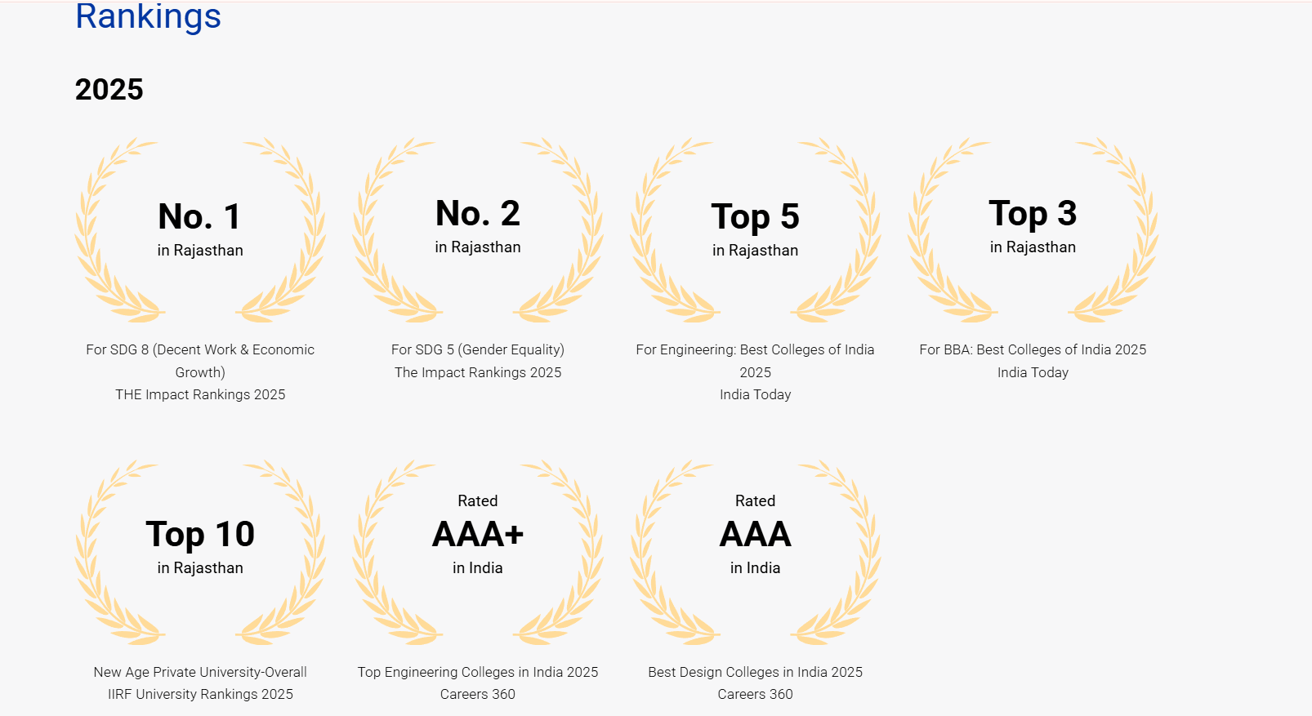
Task: Click the IIRF University Rankings 2025 source text
Action: [200, 694]
